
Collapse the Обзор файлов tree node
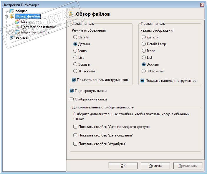click(x=6, y=17)
